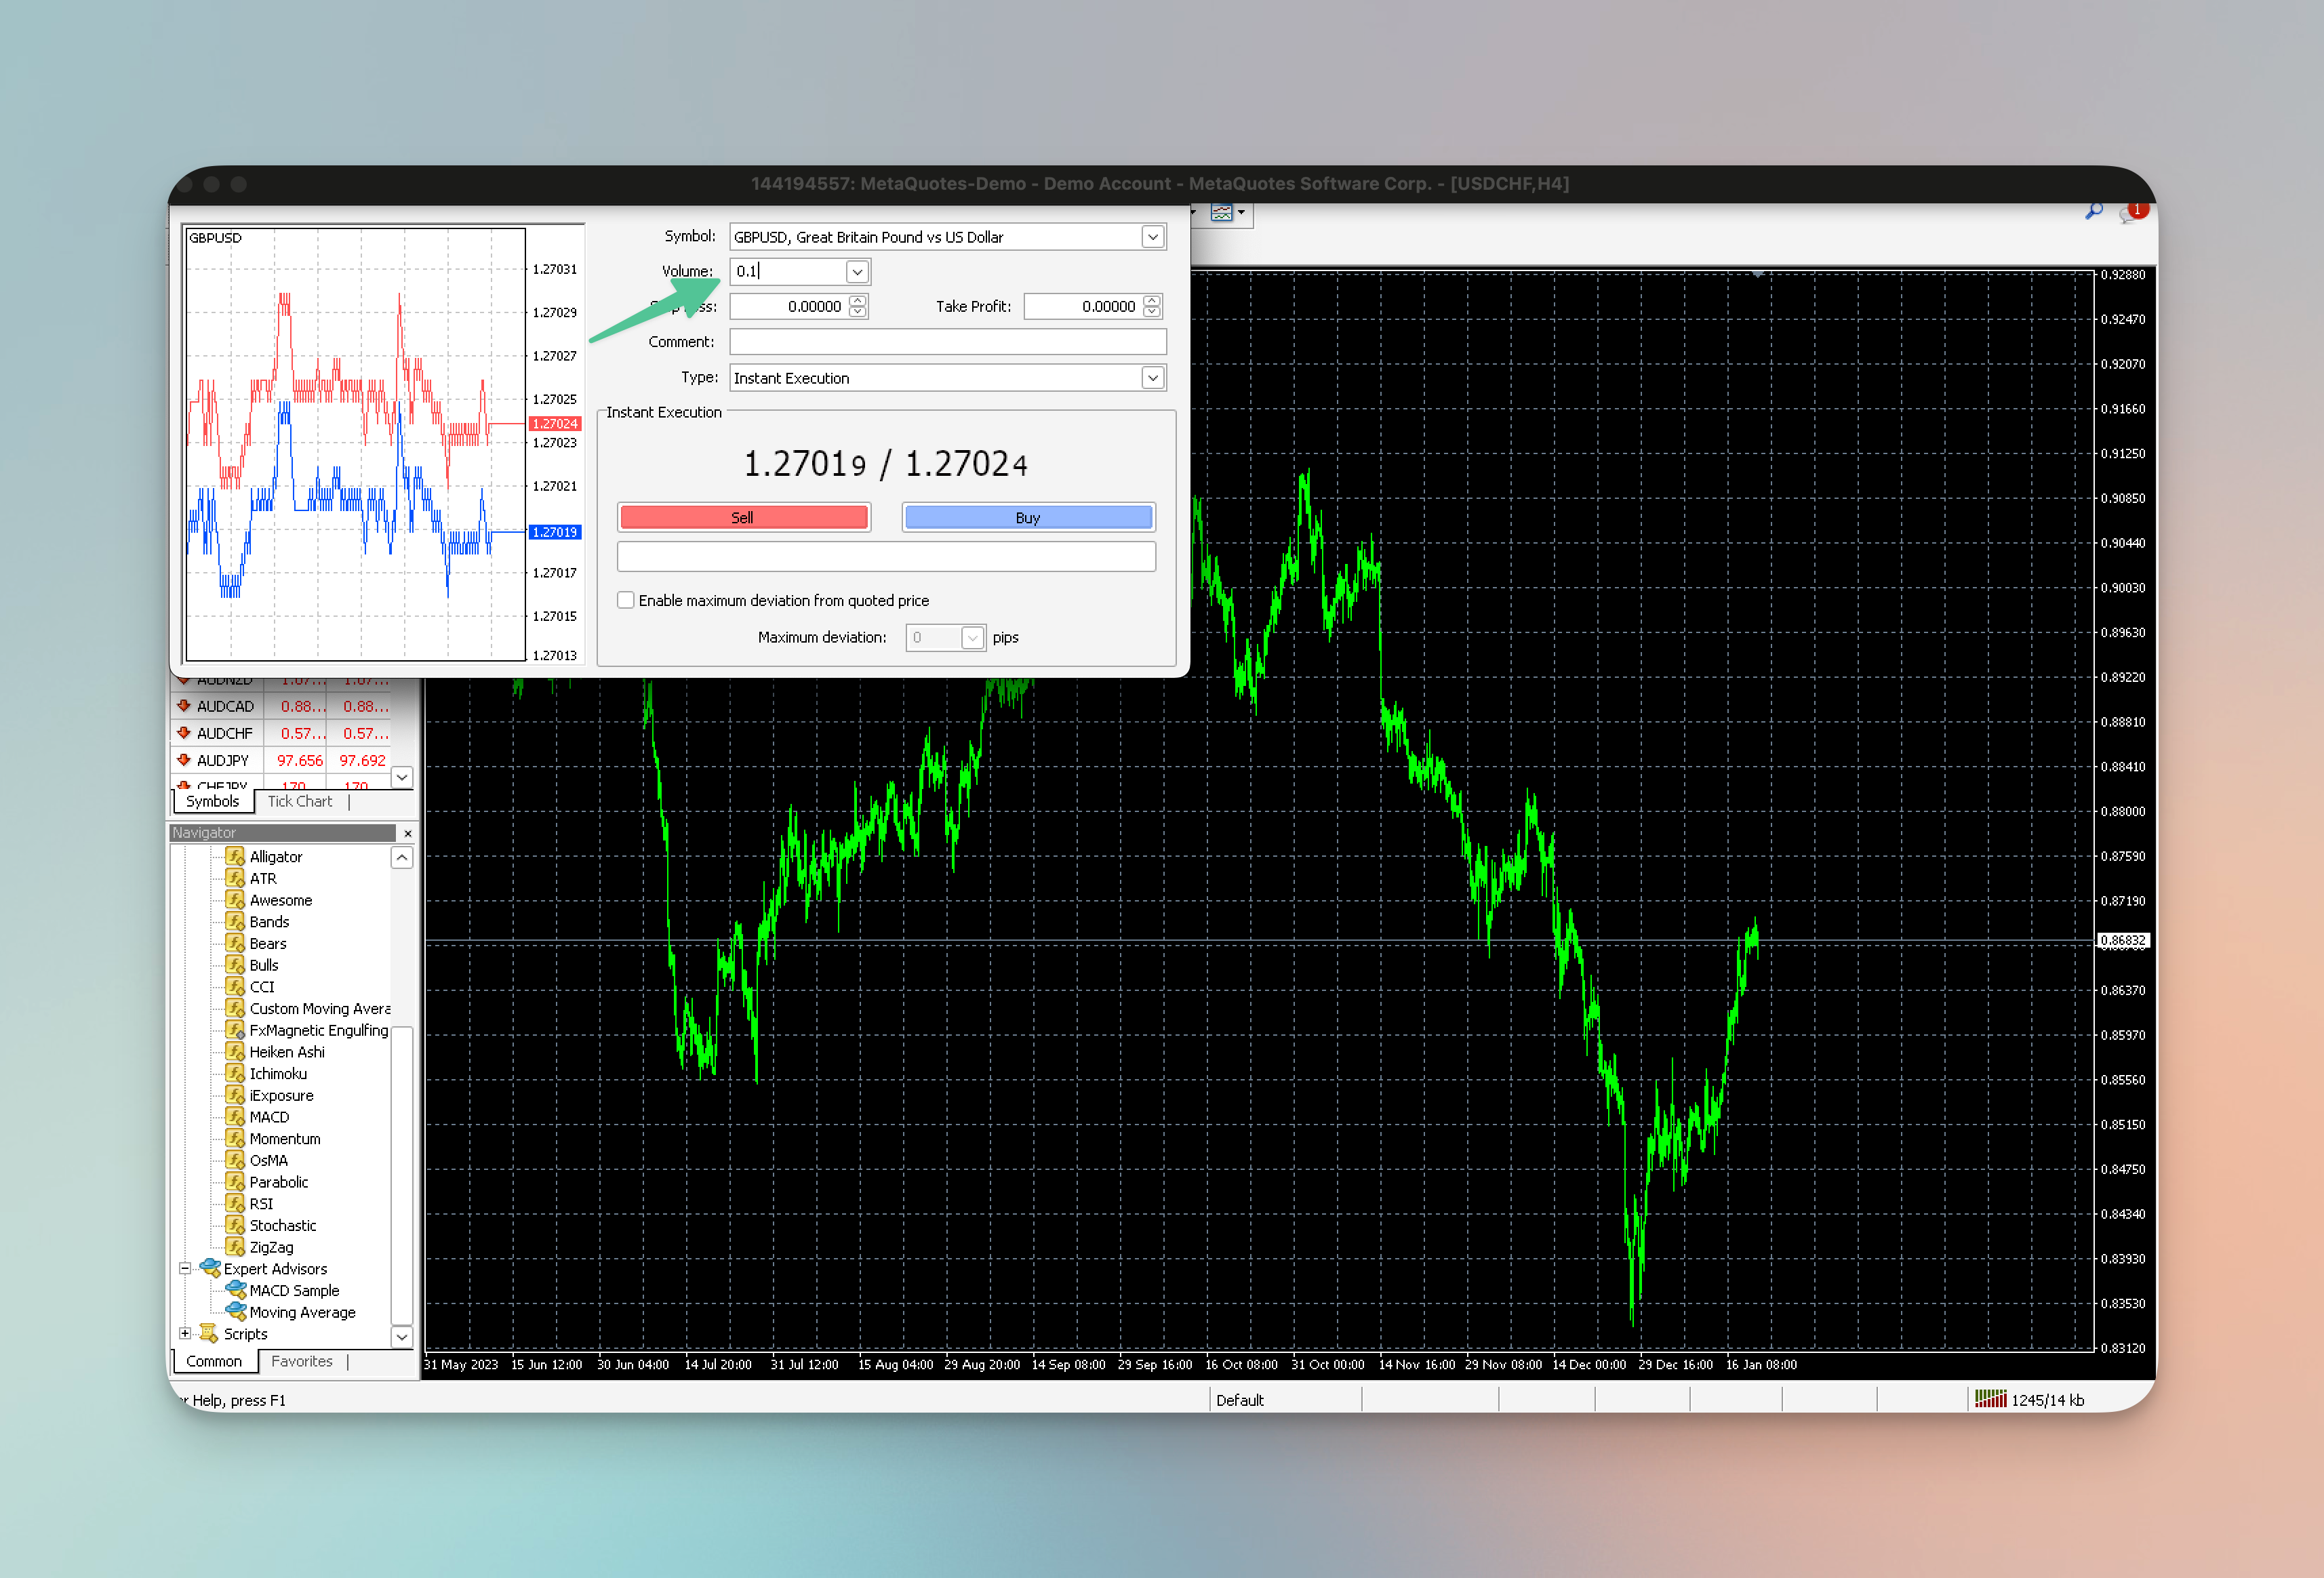Screen dimensions: 2324x1578
Task: Switch to the Favorites tab
Action: point(301,1361)
